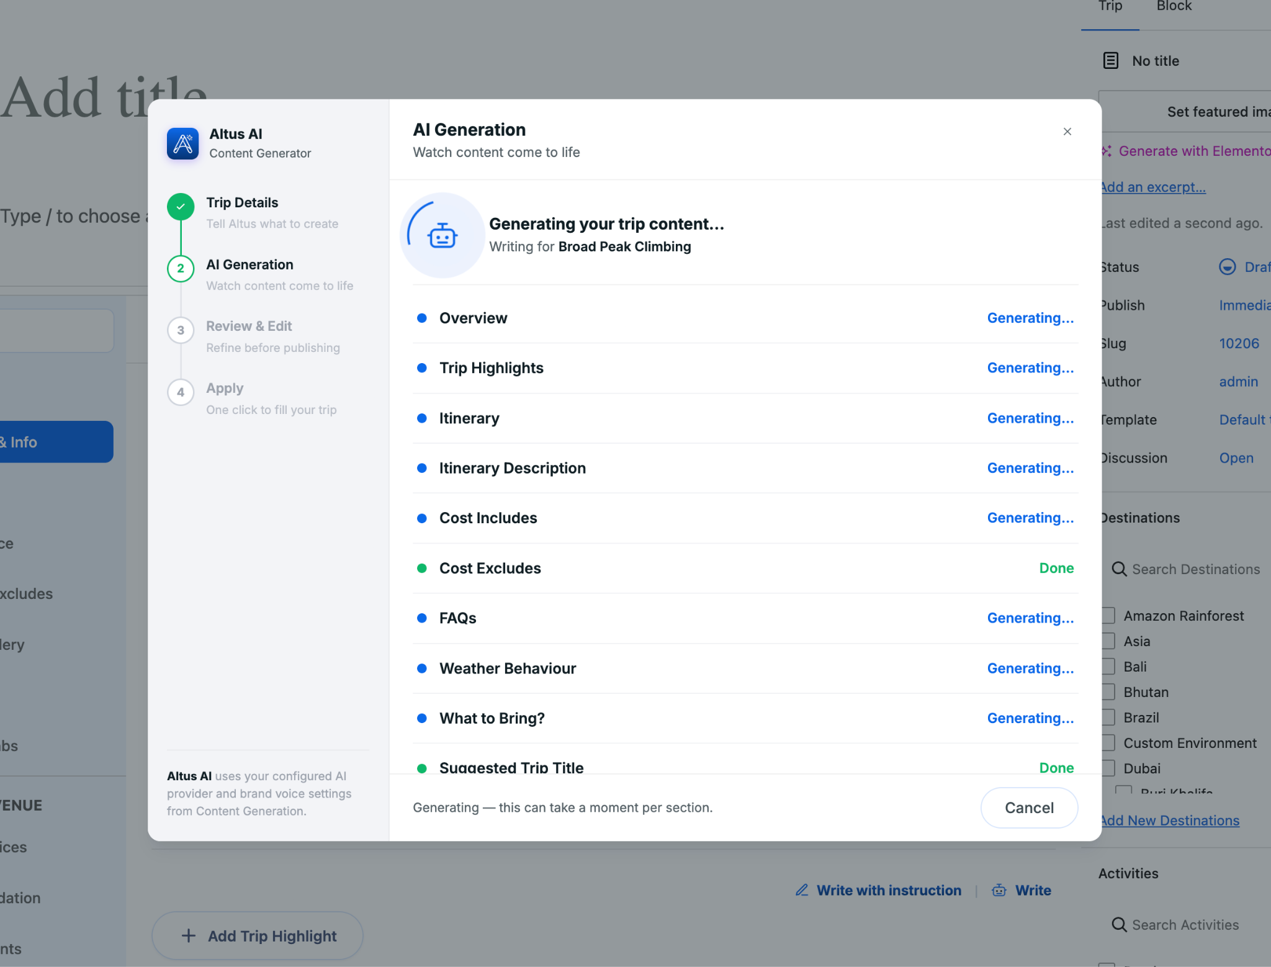This screenshot has width=1271, height=967.
Task: Click the Cost Excludes Done status
Action: tap(1056, 568)
